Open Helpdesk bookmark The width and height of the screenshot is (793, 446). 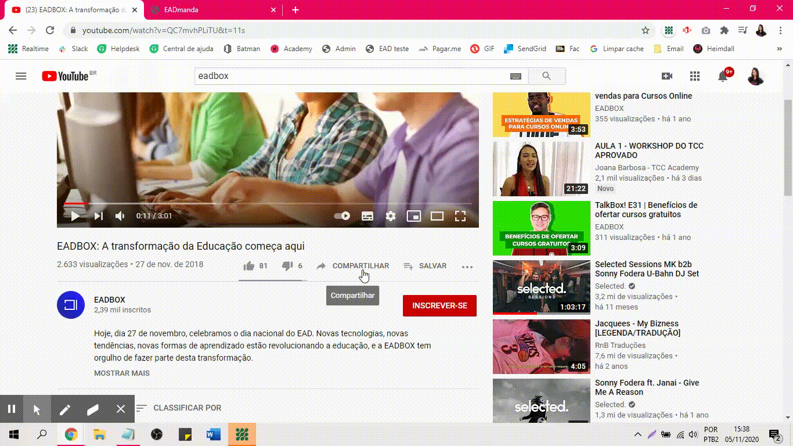pos(118,49)
